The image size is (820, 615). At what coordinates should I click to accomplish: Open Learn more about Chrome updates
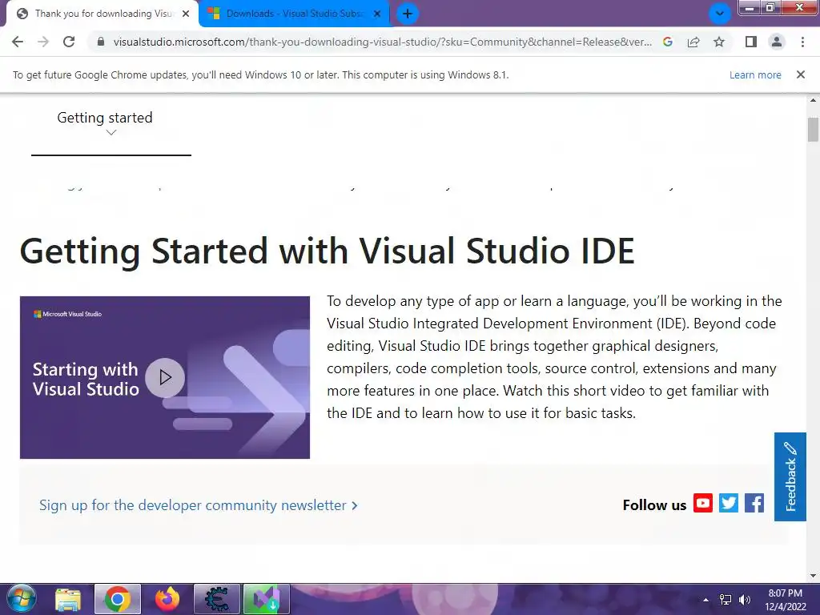[x=755, y=74]
